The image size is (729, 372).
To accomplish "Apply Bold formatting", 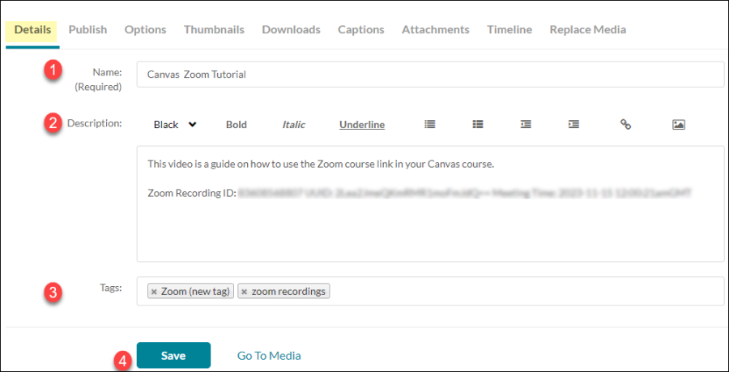I will click(237, 125).
